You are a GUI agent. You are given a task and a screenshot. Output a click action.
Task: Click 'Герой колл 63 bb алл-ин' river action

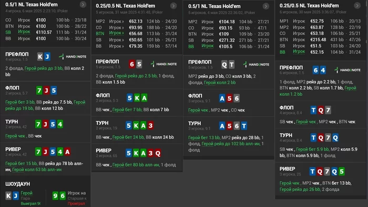click(x=37, y=170)
